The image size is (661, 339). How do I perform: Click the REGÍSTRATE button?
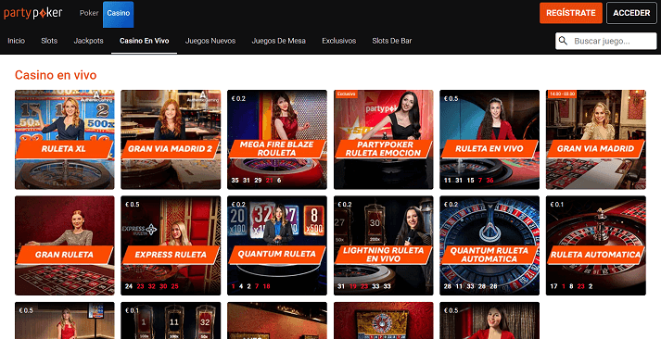[571, 13]
